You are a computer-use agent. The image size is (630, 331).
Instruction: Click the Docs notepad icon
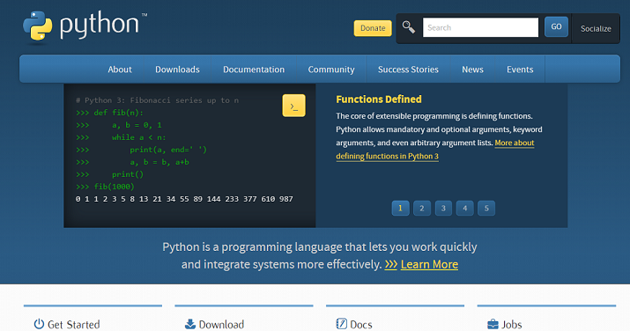(341, 323)
